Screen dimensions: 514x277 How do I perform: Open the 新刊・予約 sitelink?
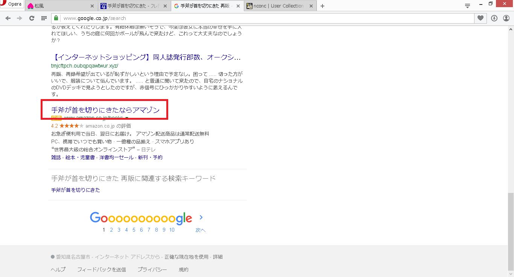pyautogui.click(x=150, y=158)
